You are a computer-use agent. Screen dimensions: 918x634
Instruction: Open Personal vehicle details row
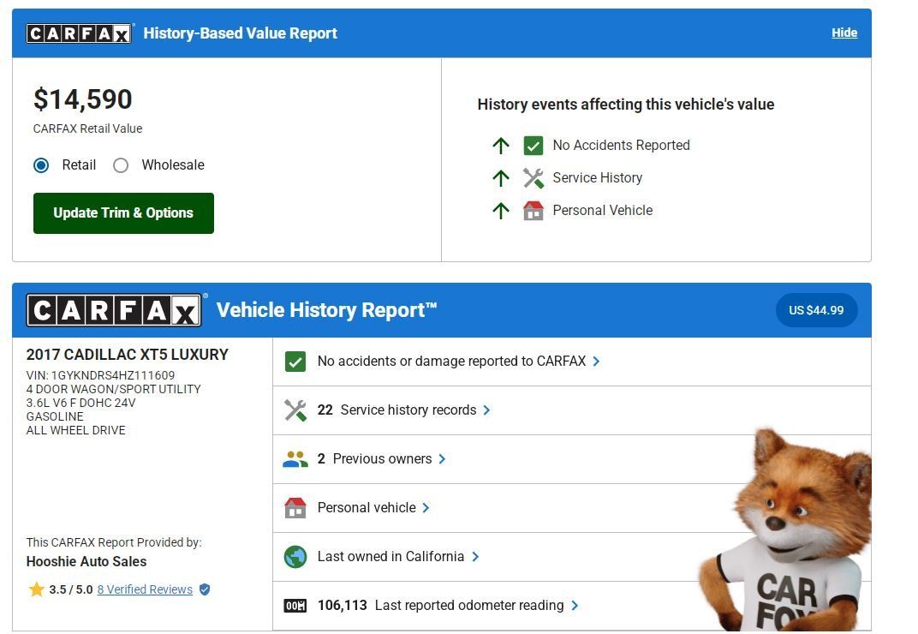coord(571,508)
